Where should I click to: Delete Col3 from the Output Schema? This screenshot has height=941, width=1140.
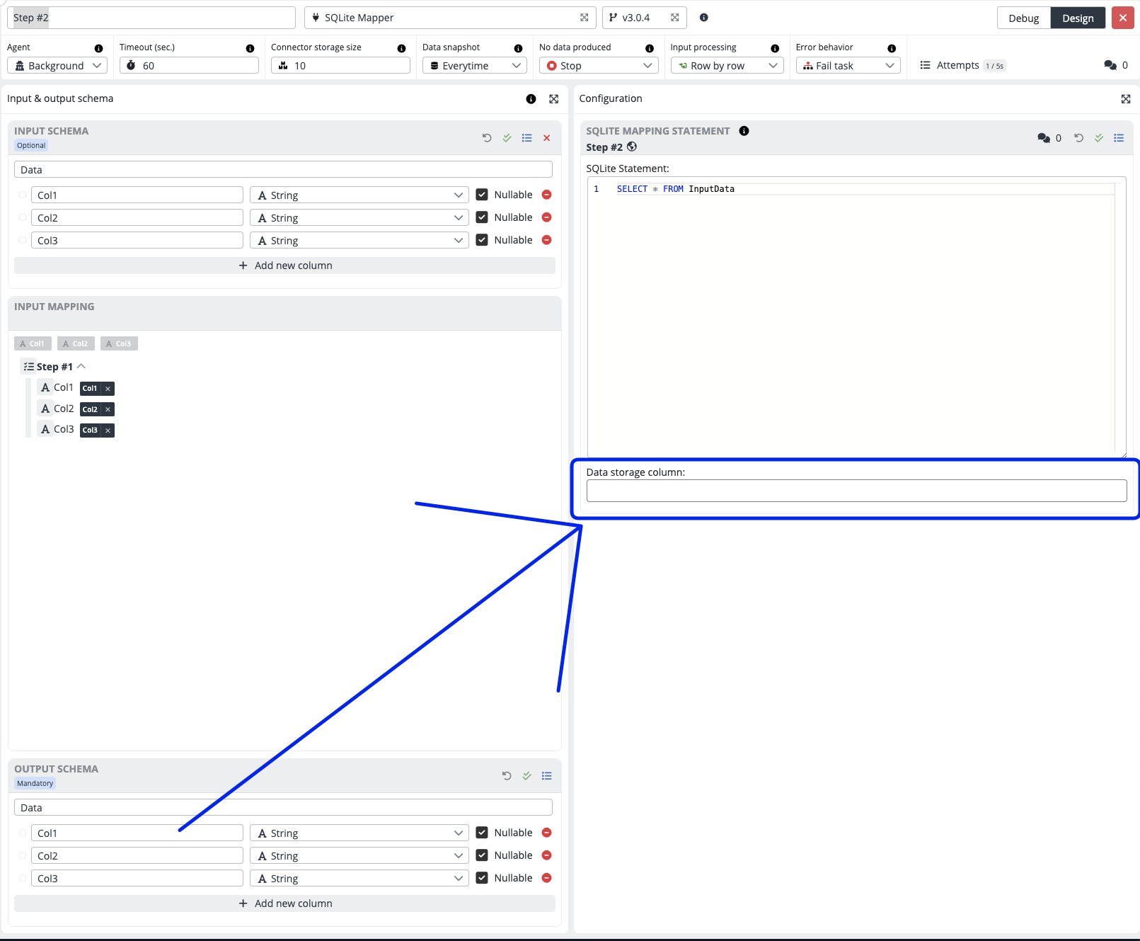tap(546, 878)
